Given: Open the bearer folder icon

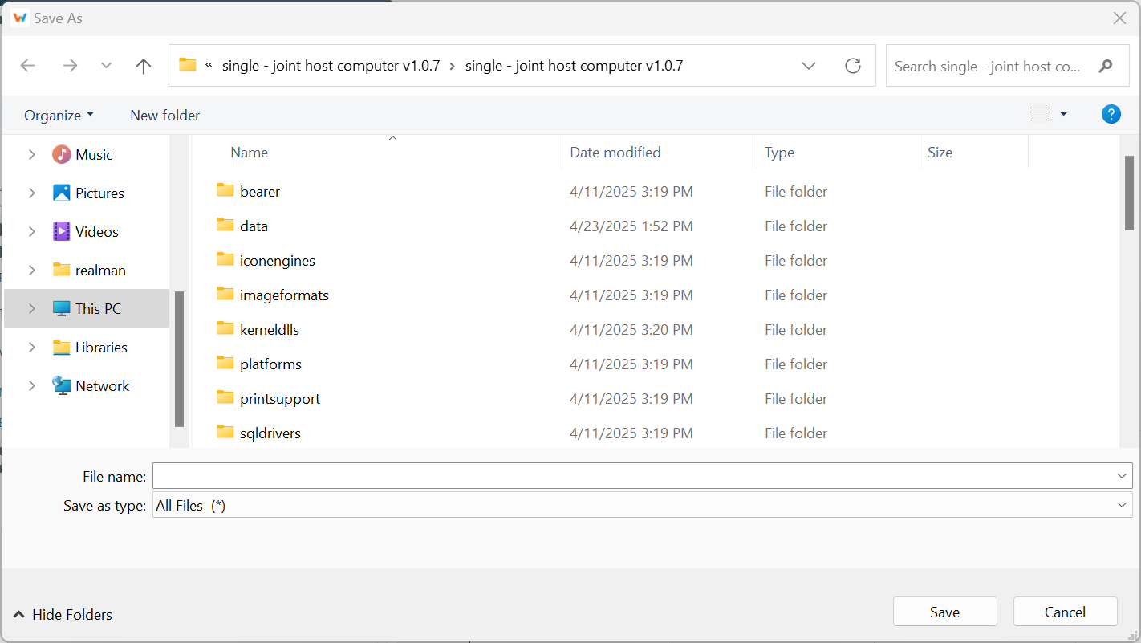Looking at the screenshot, I should pos(225,191).
